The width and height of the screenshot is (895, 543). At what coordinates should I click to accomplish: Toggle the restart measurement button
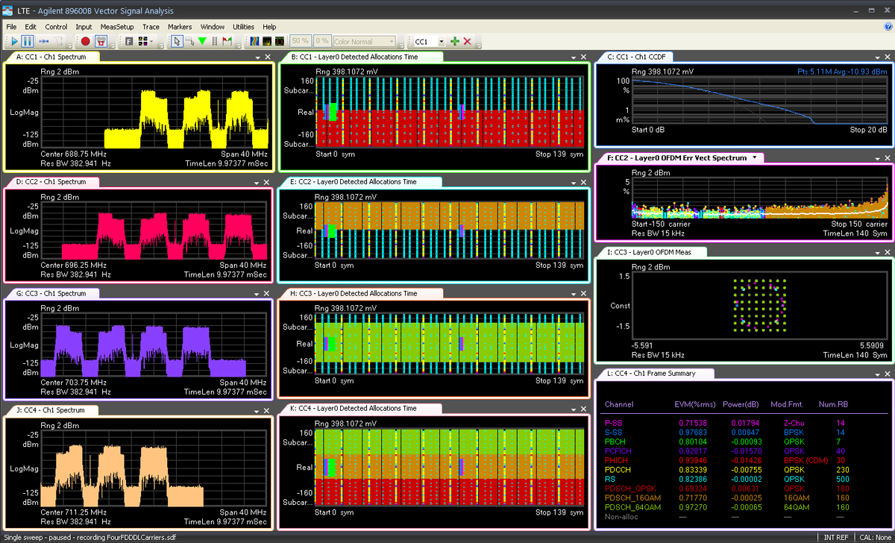point(44,42)
